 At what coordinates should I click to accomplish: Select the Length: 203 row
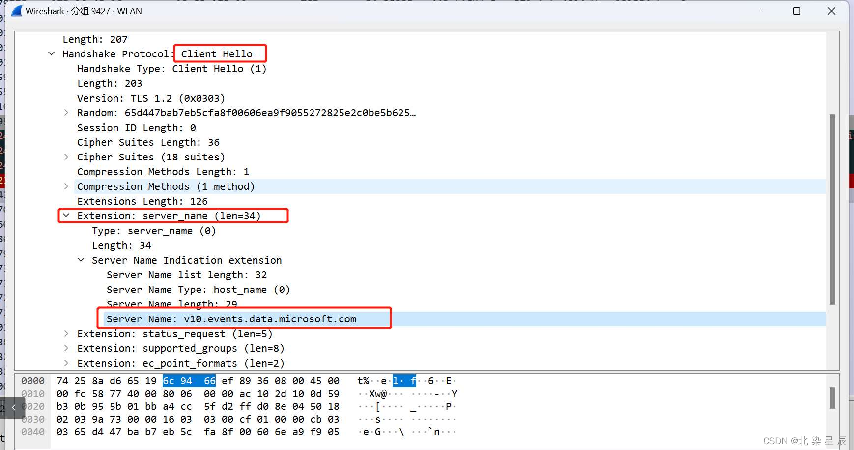[110, 83]
